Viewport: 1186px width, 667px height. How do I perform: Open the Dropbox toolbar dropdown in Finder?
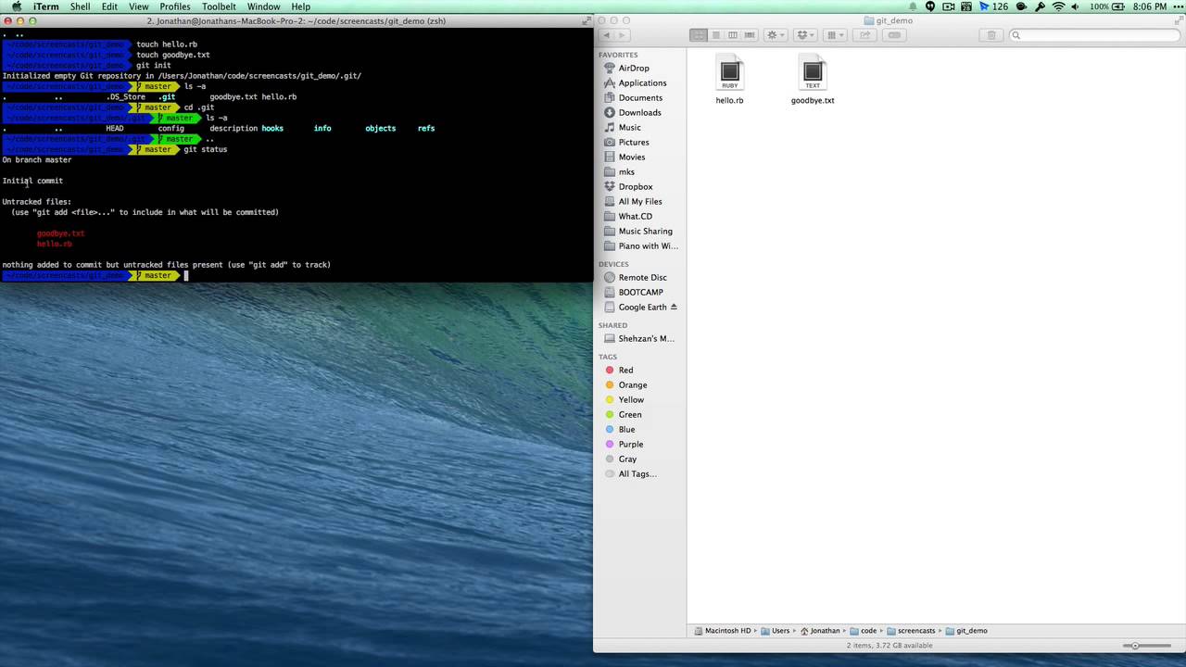tap(805, 35)
